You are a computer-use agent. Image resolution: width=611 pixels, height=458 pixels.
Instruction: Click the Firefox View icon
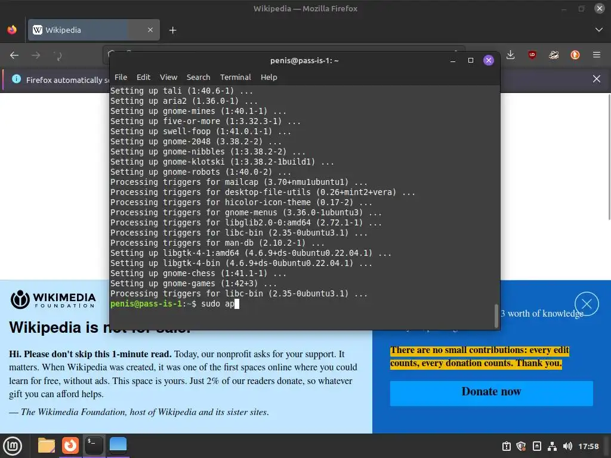[x=12, y=30]
